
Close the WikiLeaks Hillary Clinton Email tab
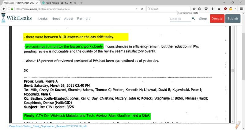pyautogui.click(x=37, y=3)
